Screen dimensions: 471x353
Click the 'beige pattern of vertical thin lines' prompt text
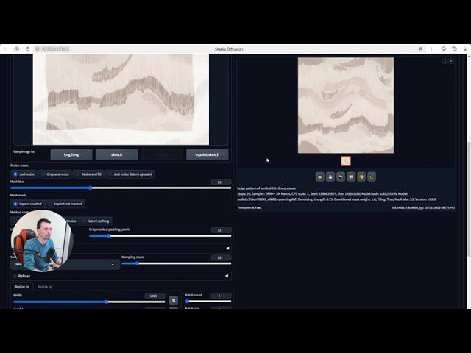(x=266, y=188)
